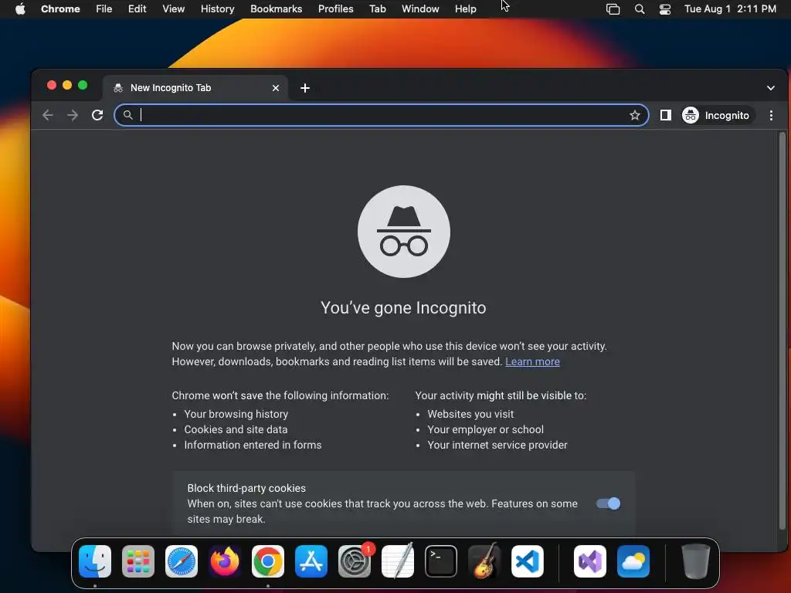This screenshot has width=791, height=593.
Task: Open the Window menu
Action: click(420, 8)
